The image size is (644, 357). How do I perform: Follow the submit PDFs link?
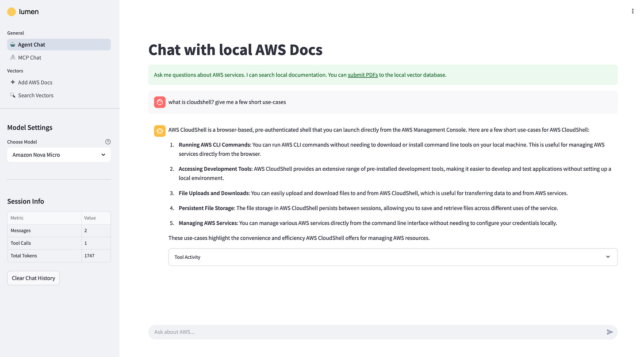[363, 75]
